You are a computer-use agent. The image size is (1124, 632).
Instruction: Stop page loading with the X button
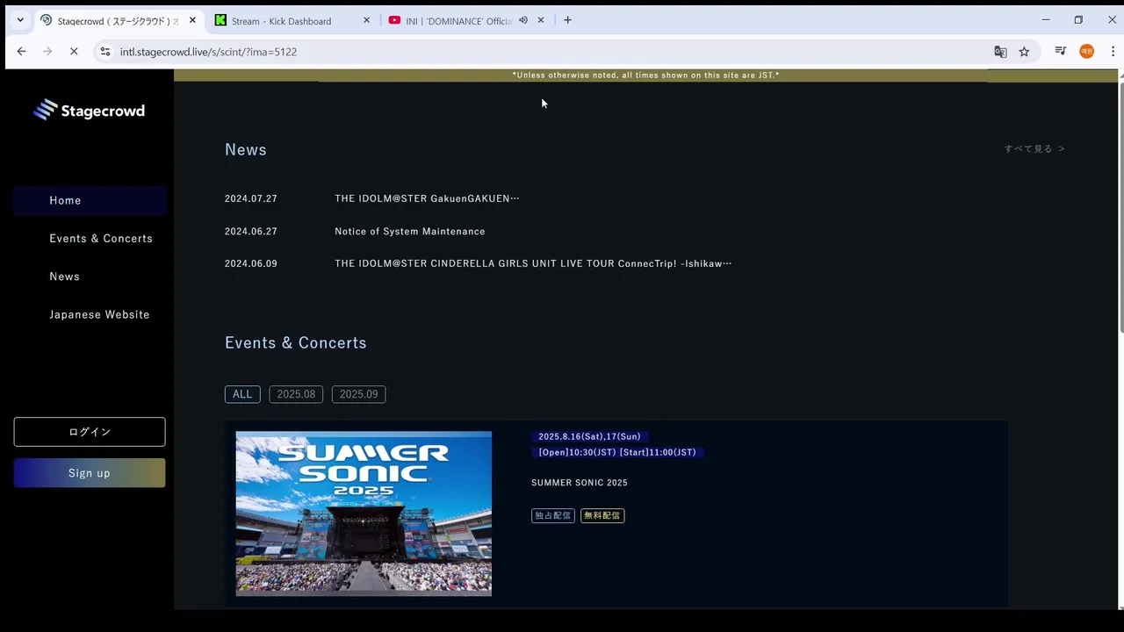[74, 52]
